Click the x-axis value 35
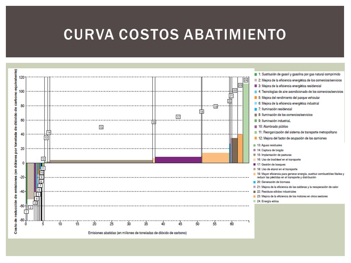351x263 pixels. tap(146, 224)
